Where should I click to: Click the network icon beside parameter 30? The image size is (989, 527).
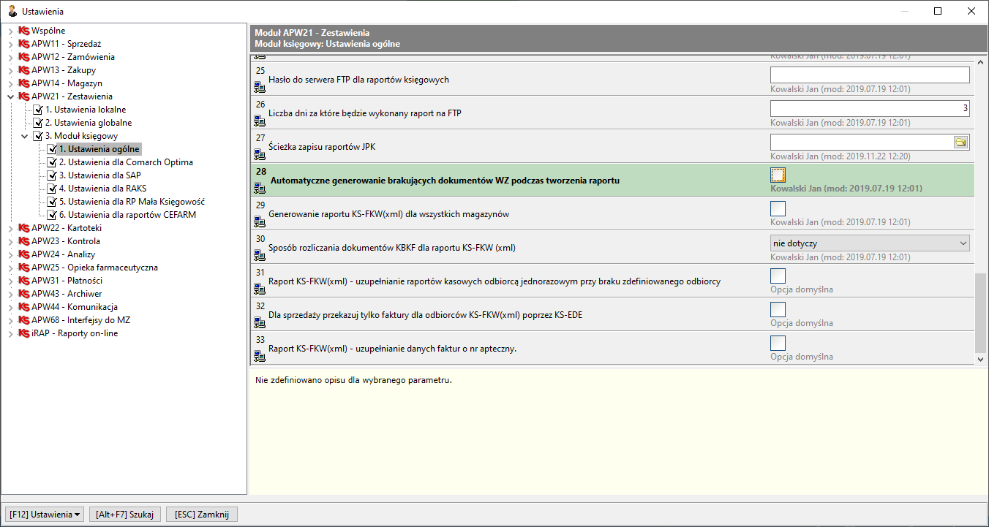pyautogui.click(x=259, y=255)
